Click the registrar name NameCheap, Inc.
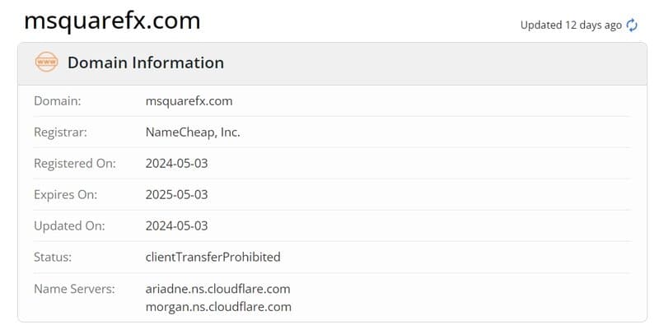659x325 pixels. point(193,132)
